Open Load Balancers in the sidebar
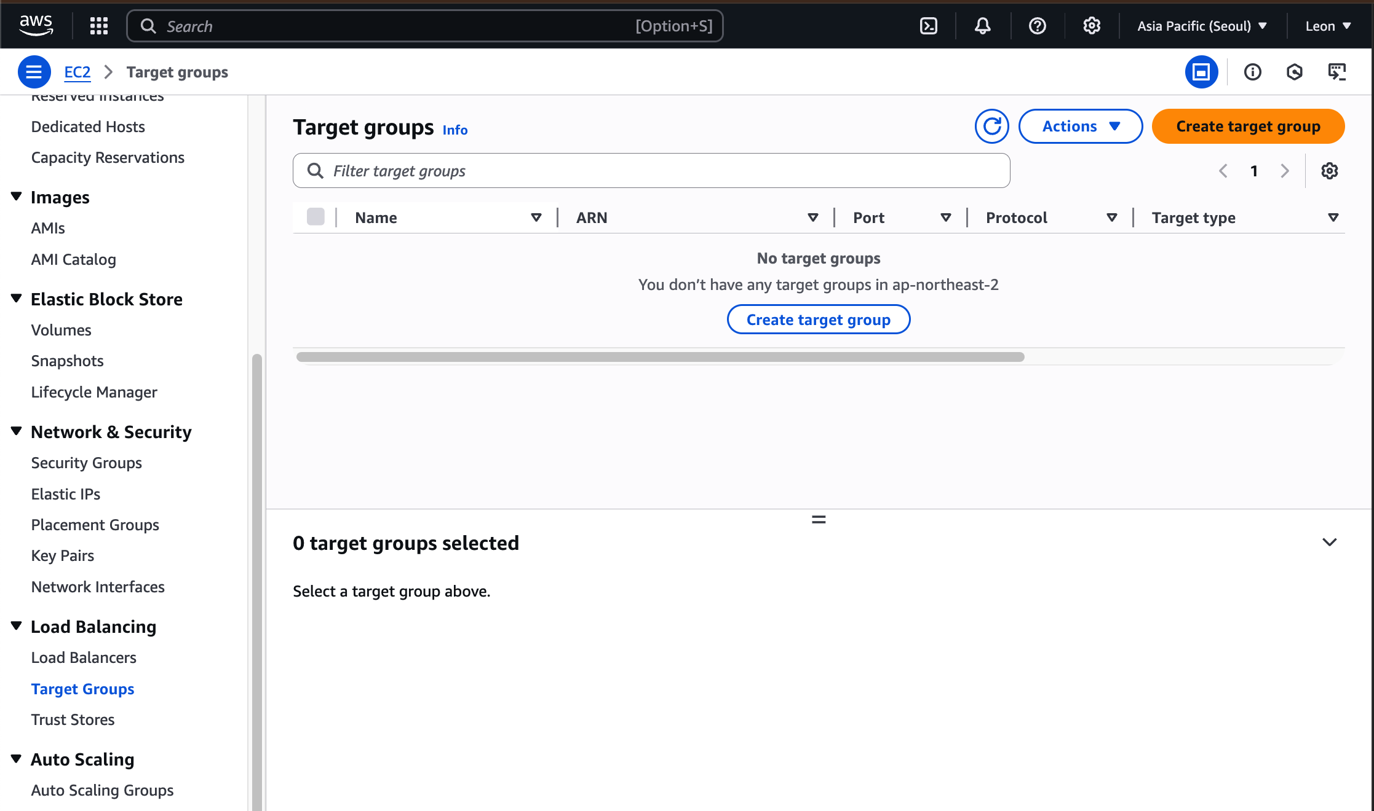Image resolution: width=1374 pixels, height=811 pixels. click(84, 657)
